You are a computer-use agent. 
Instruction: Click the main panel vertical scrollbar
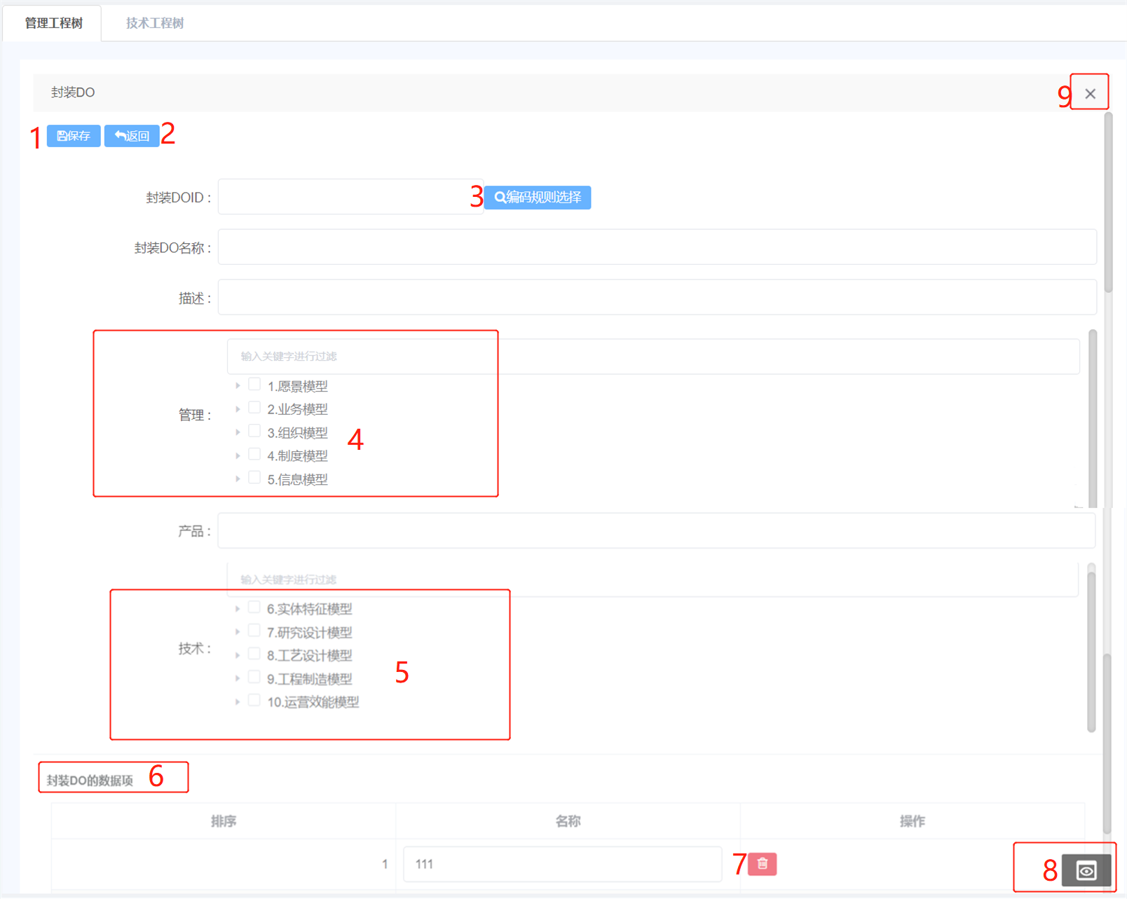[1108, 203]
